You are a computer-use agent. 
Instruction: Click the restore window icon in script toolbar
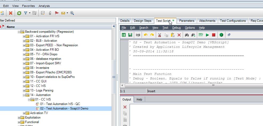pyautogui.click(x=229, y=35)
